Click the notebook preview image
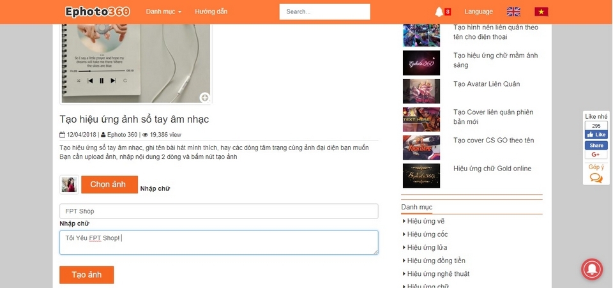 pyautogui.click(x=135, y=63)
